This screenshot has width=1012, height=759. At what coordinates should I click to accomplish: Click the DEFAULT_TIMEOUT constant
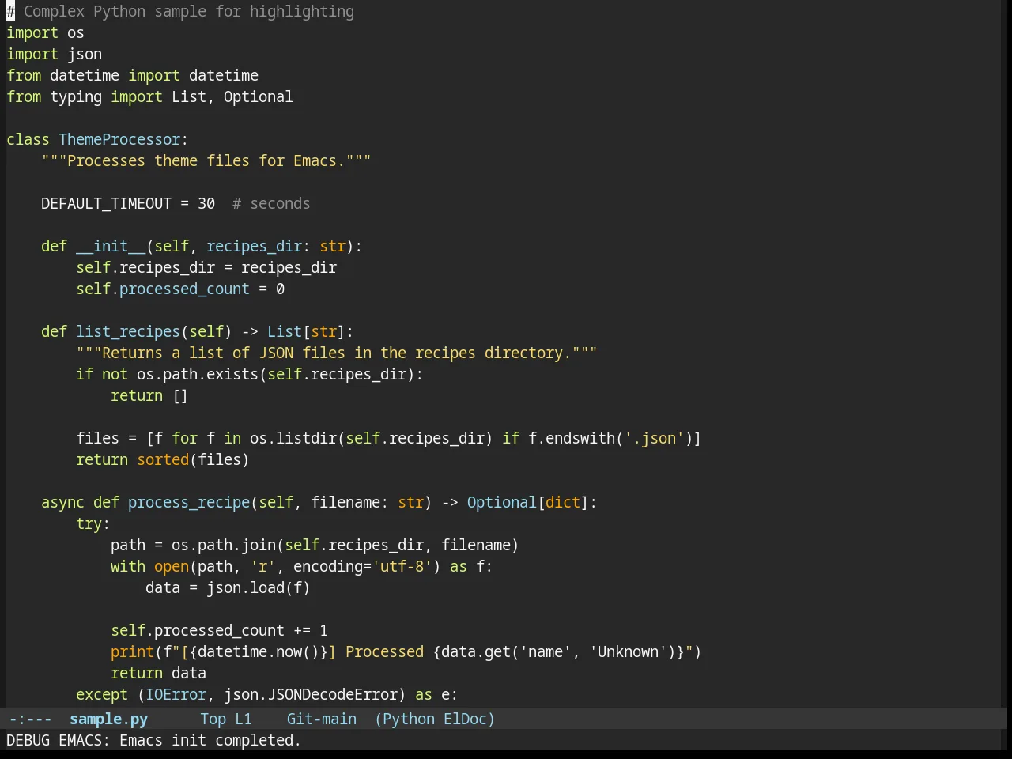click(x=106, y=203)
